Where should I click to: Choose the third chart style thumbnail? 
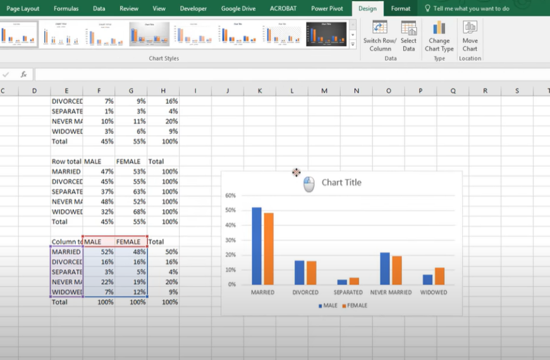point(105,34)
